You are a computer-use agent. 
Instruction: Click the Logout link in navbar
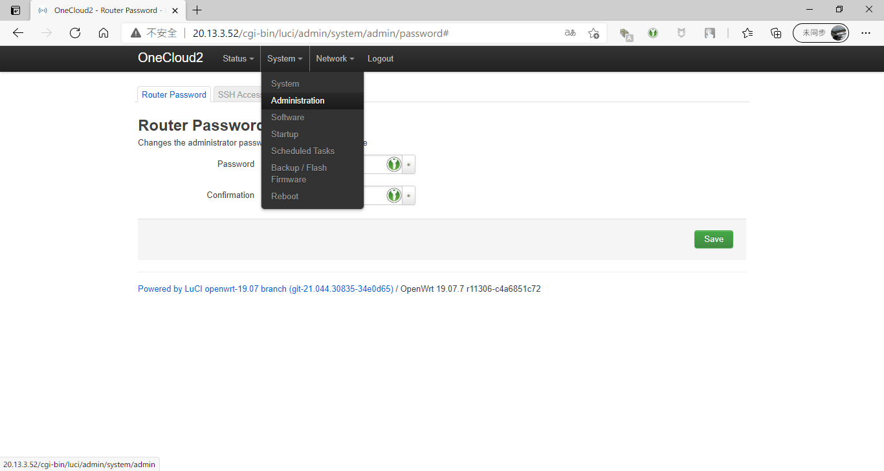pyautogui.click(x=381, y=59)
